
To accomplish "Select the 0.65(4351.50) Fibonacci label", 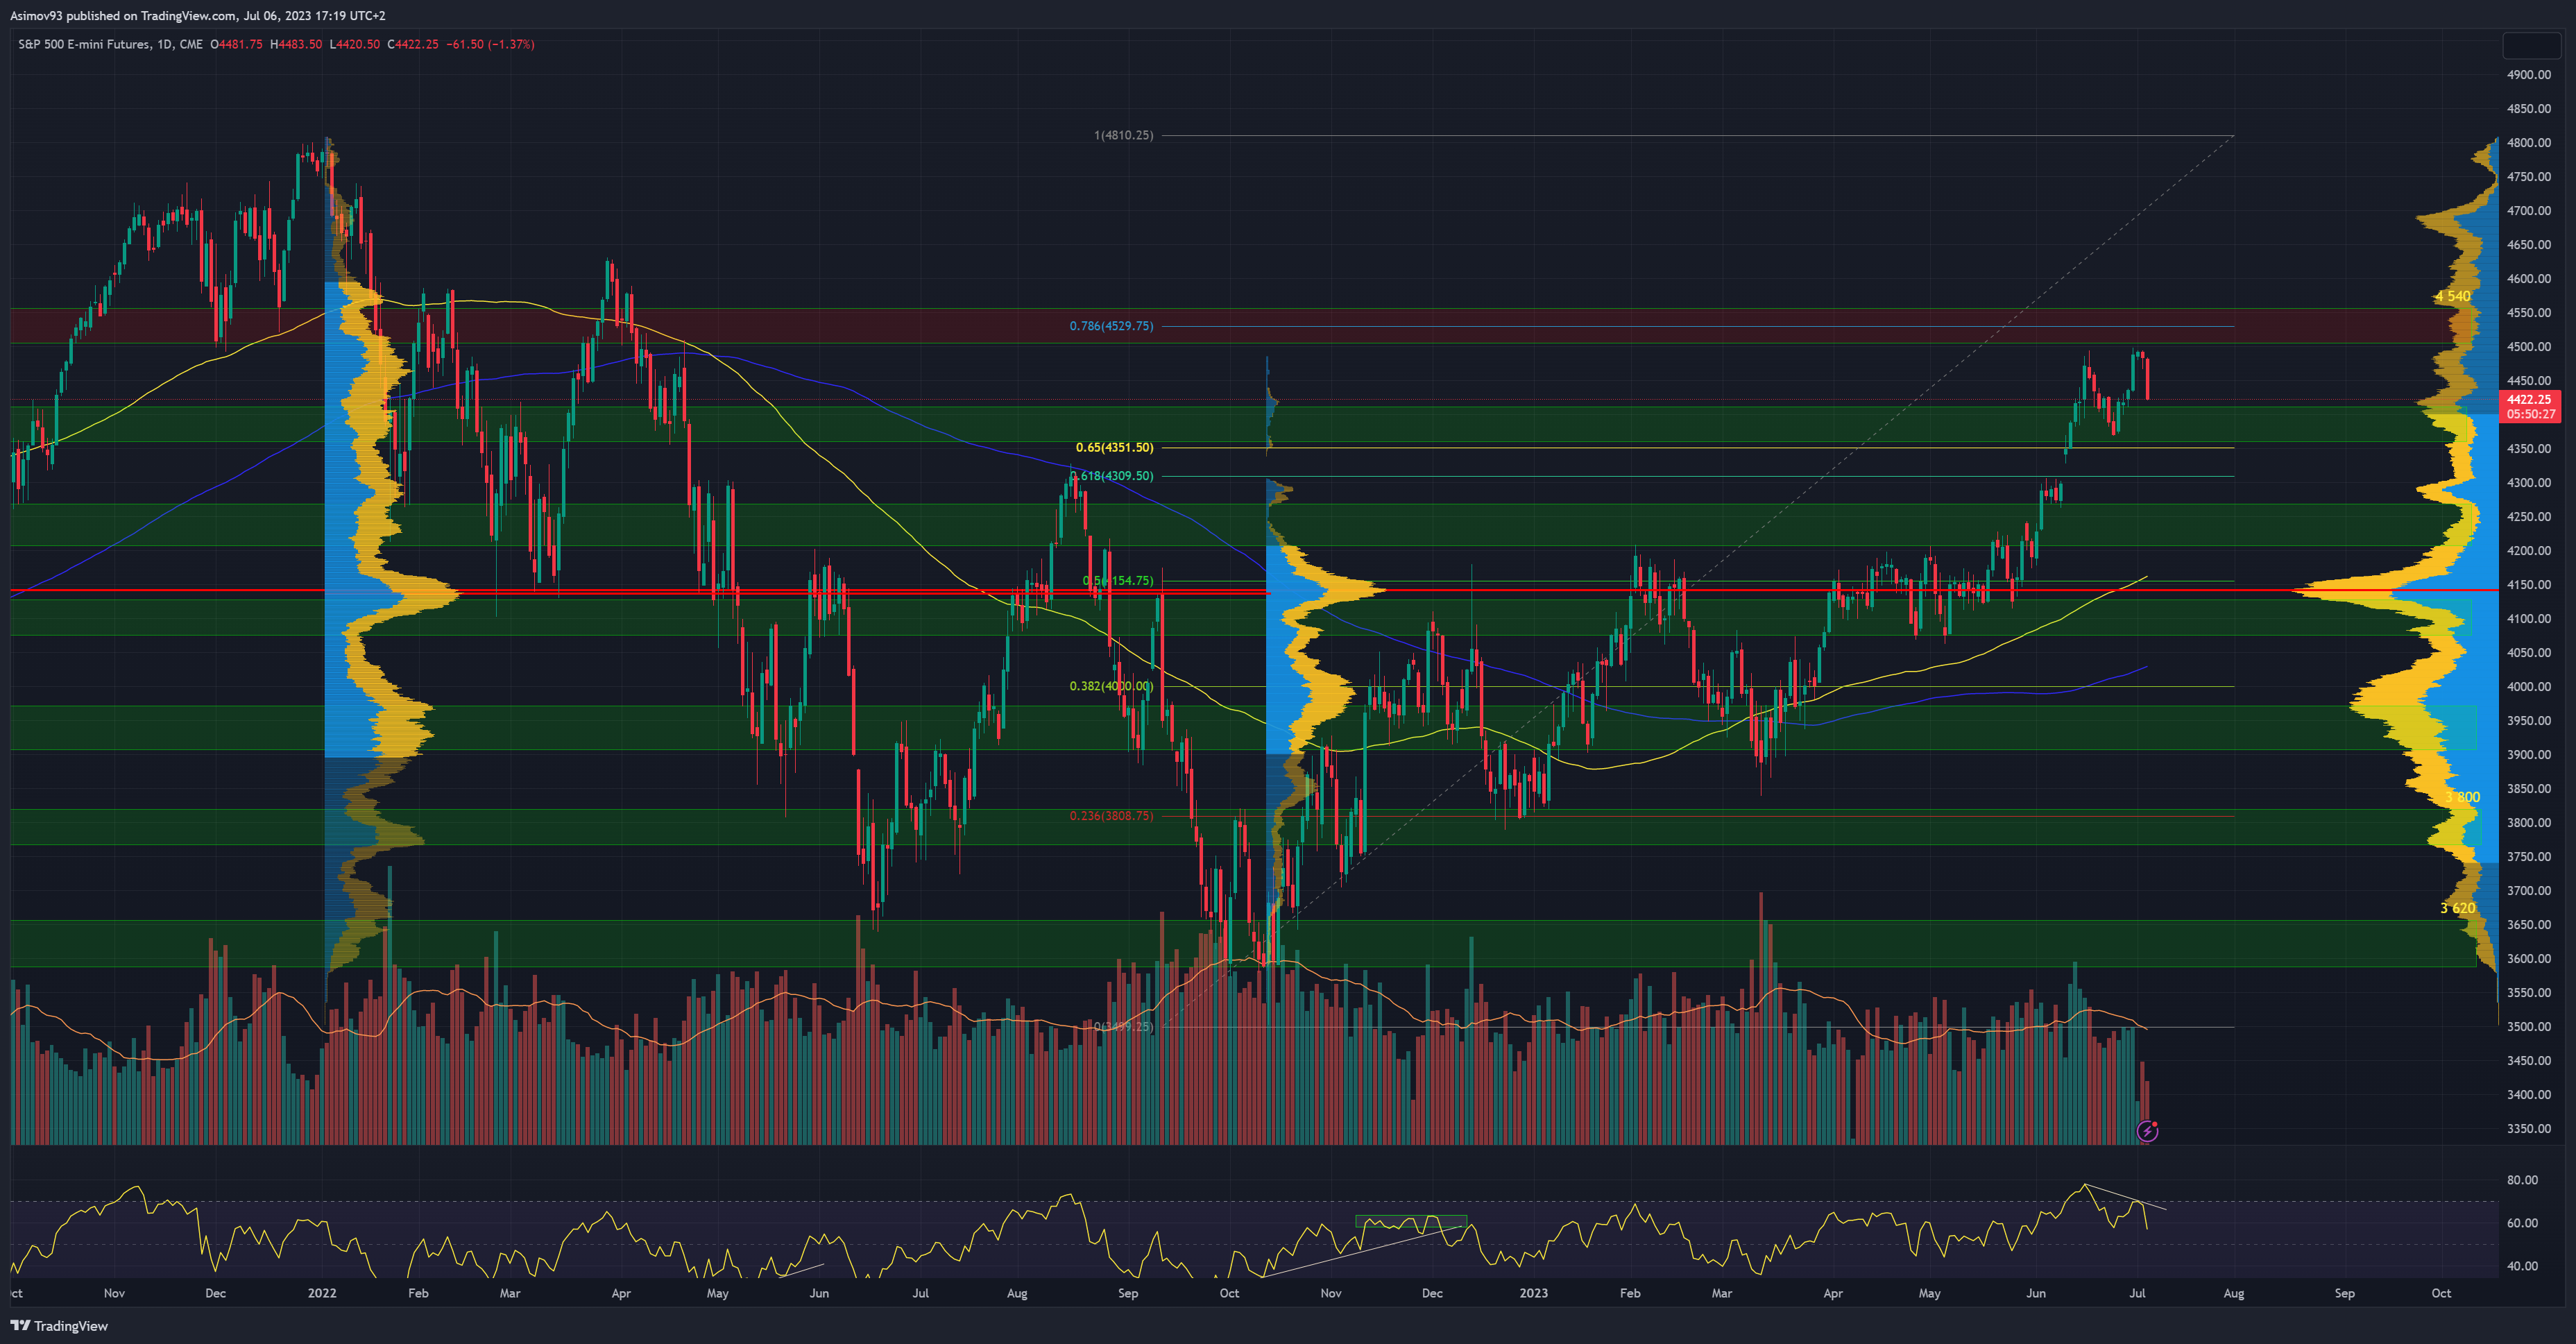I will [x=1114, y=447].
